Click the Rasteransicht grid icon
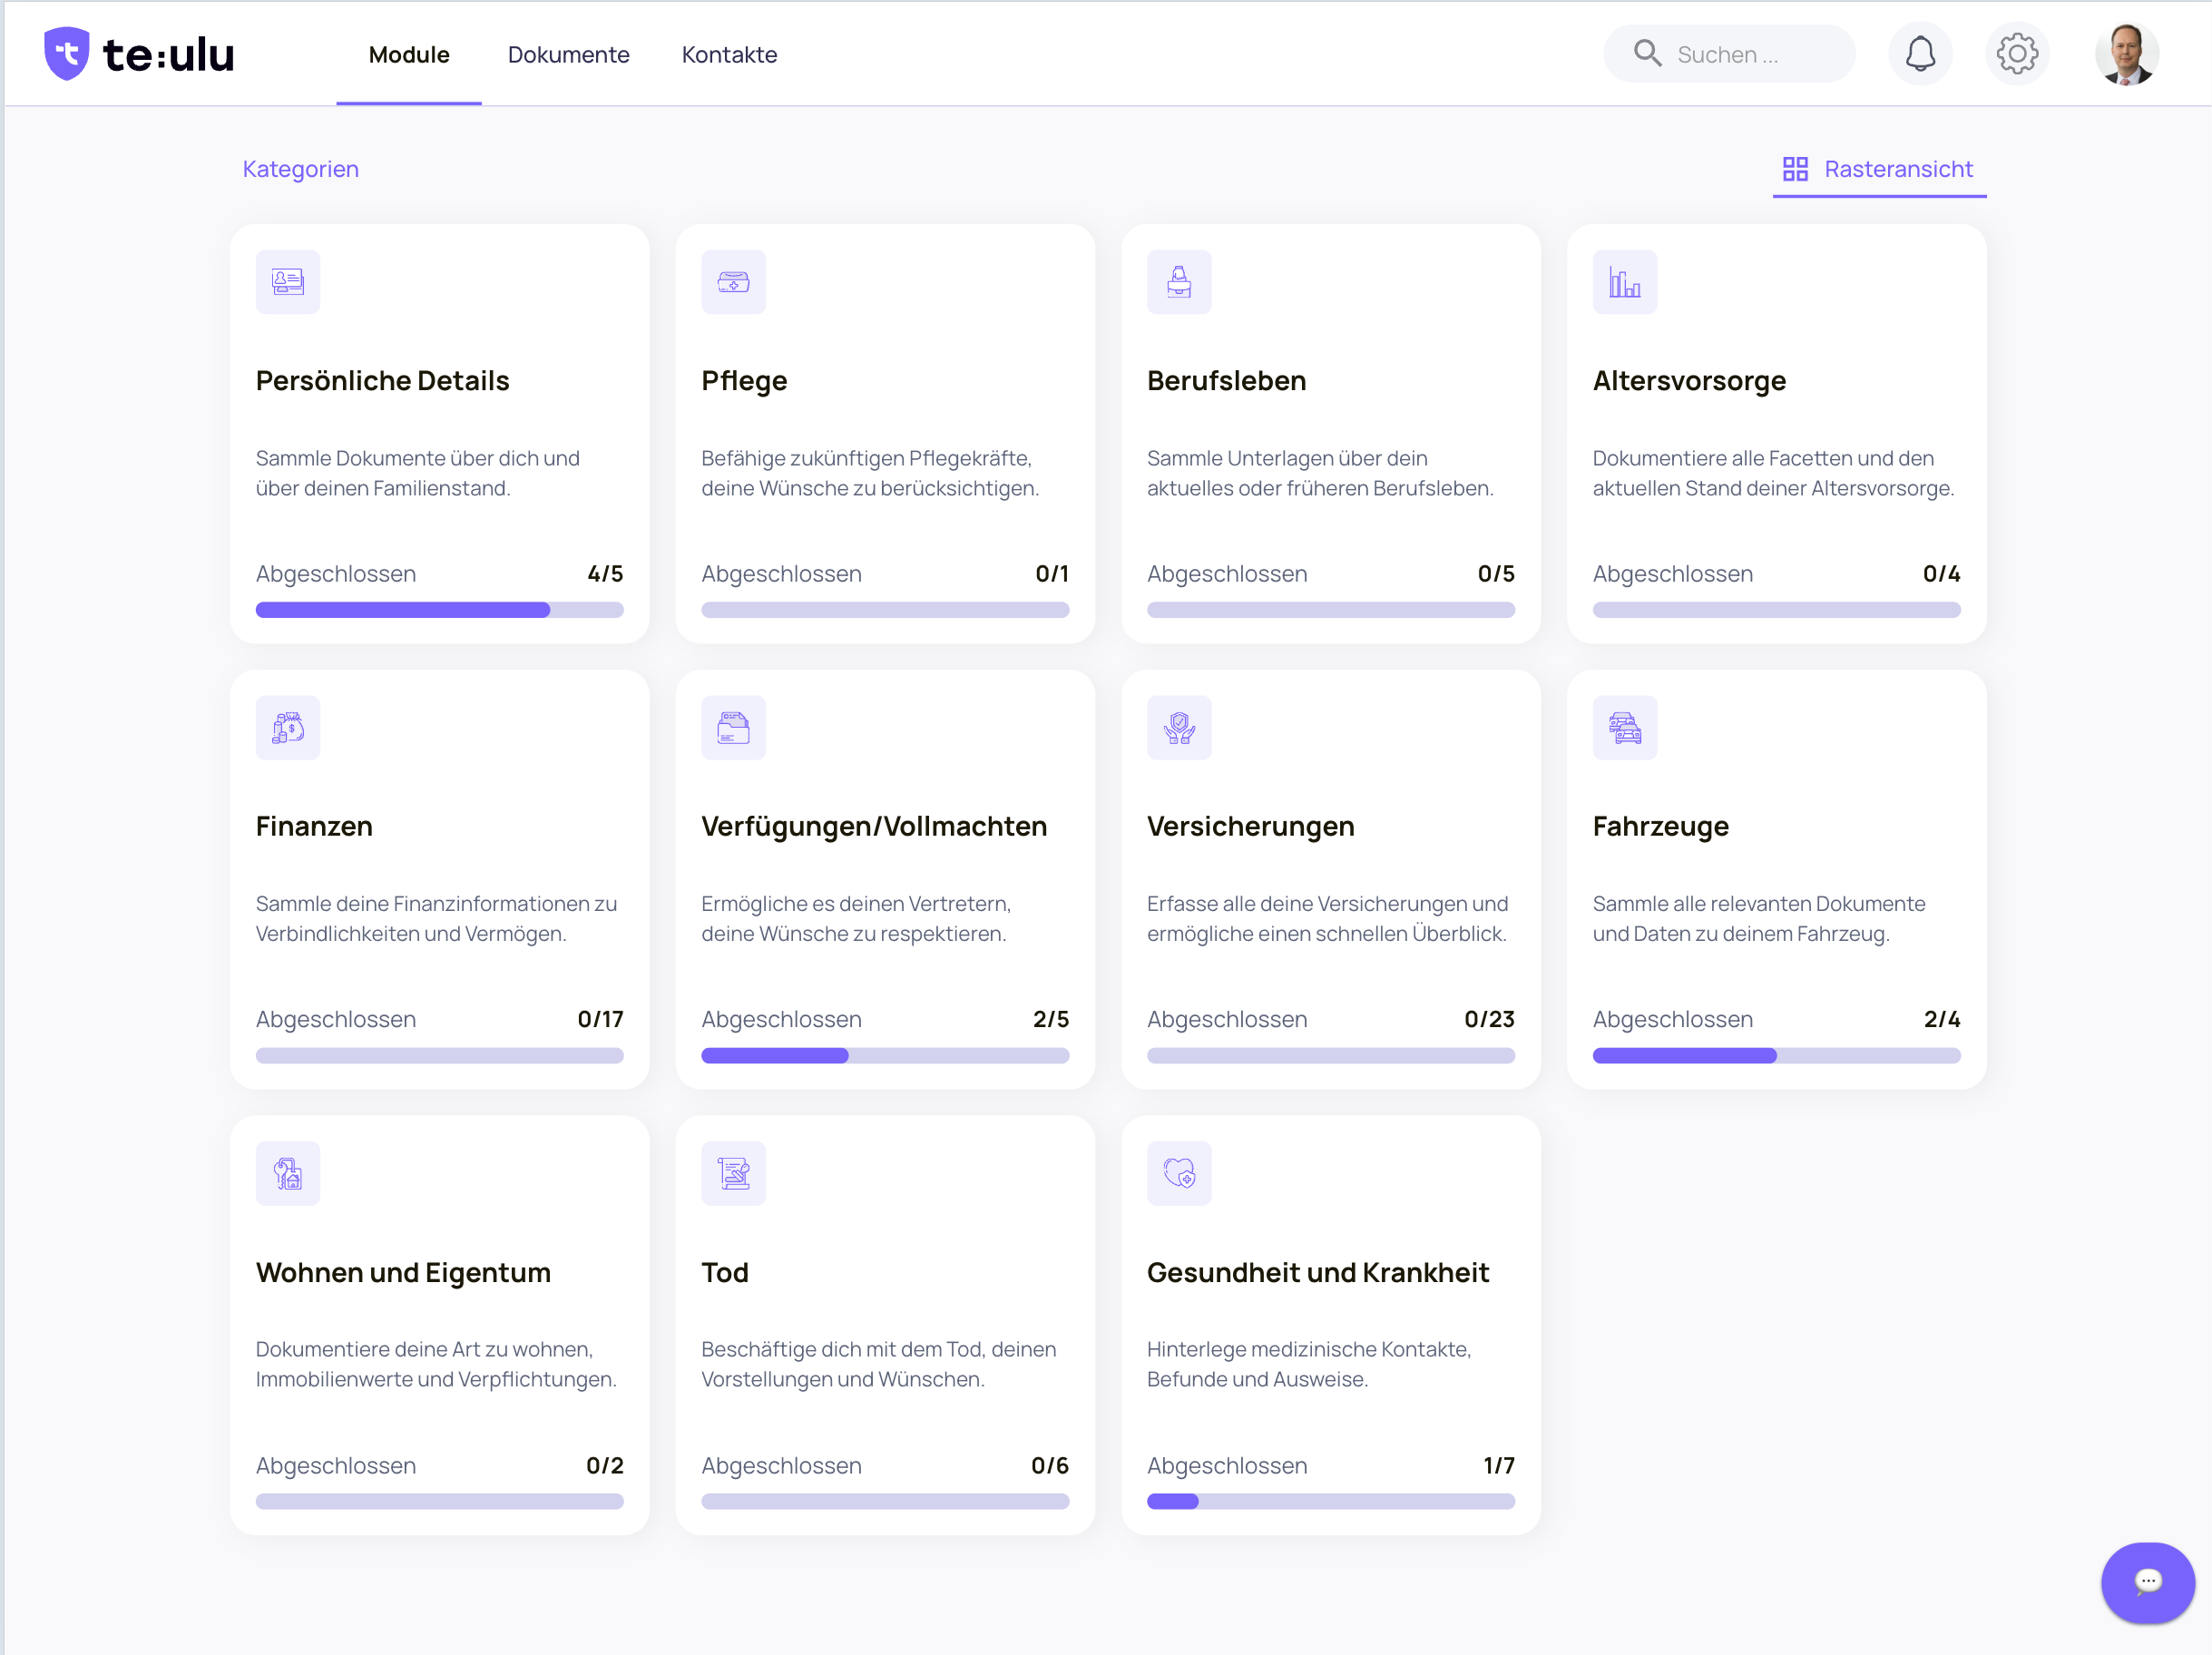The width and height of the screenshot is (2212, 1655). click(1794, 169)
